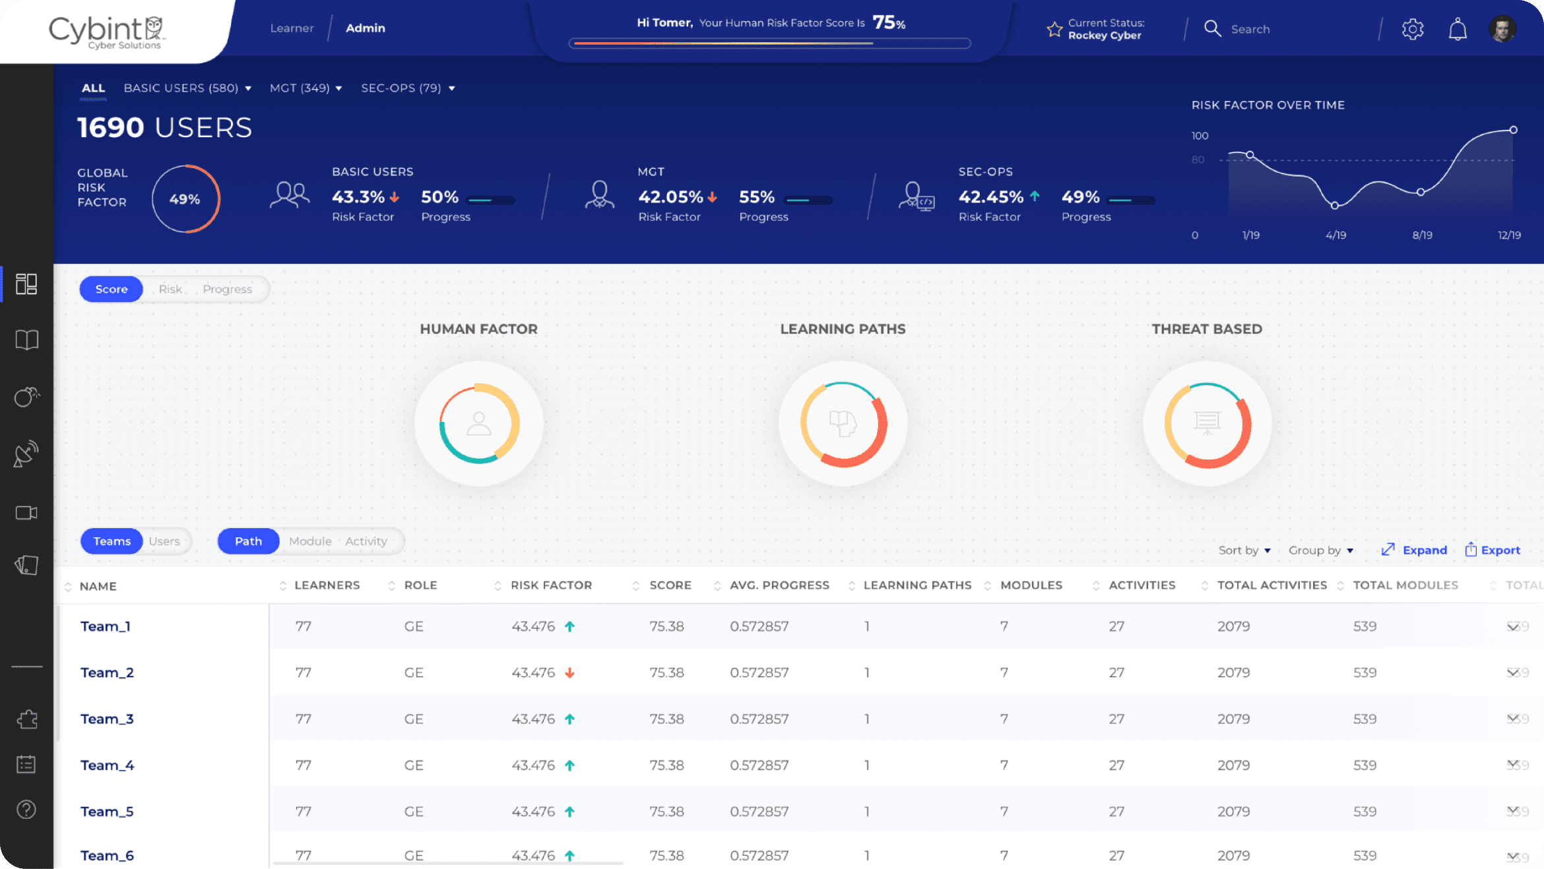Image resolution: width=1544 pixels, height=869 pixels.
Task: Switch the chart view to Risk
Action: tap(170, 289)
